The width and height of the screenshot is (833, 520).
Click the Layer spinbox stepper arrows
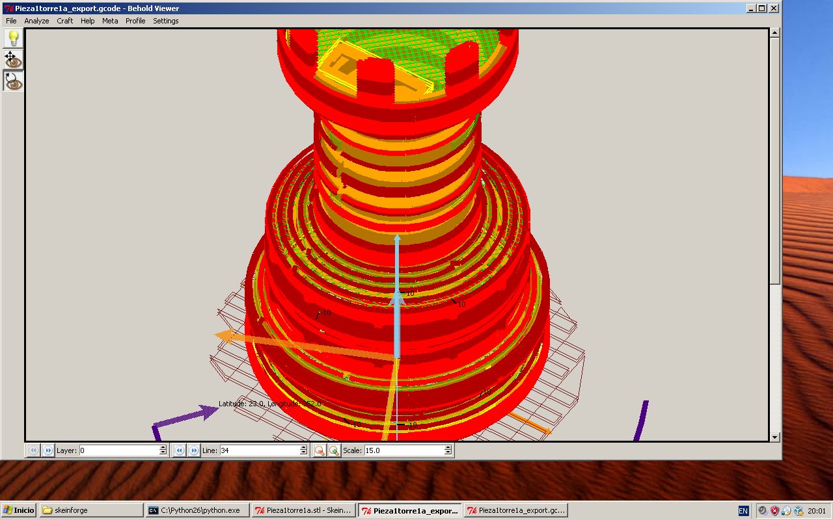(x=163, y=450)
